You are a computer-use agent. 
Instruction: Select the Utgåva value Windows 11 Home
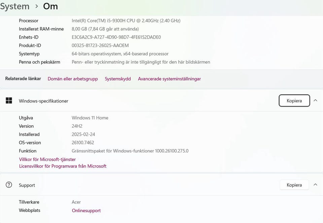point(90,118)
